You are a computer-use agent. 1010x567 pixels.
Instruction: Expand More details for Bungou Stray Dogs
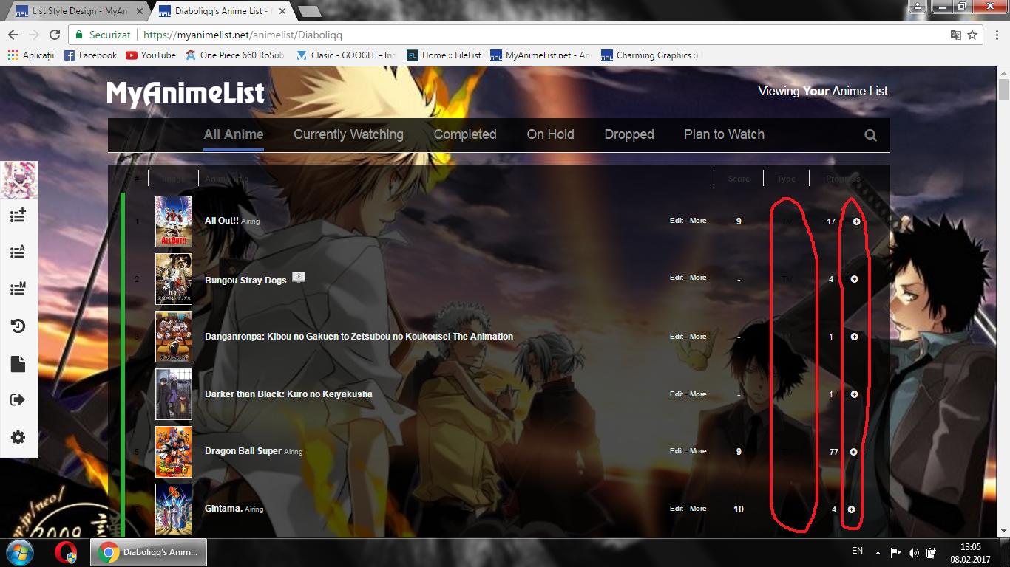[x=698, y=278]
